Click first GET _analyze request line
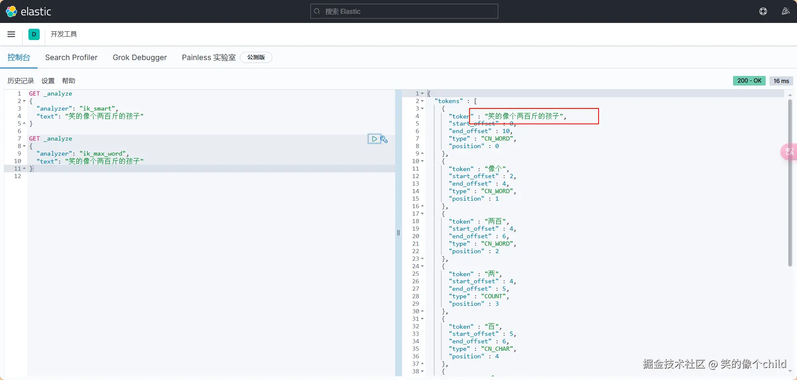 [x=51, y=94]
